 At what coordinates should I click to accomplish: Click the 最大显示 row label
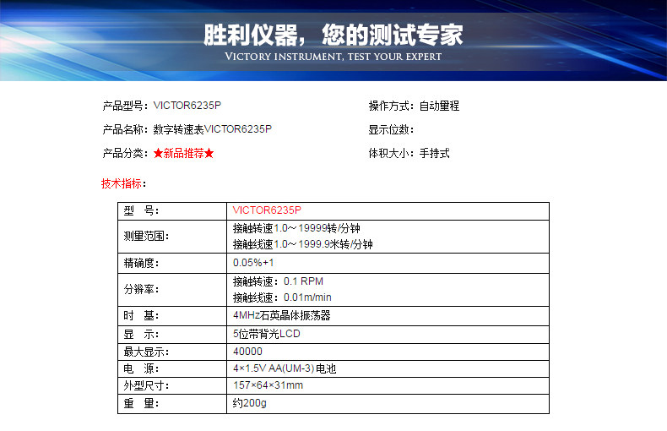click(146, 352)
